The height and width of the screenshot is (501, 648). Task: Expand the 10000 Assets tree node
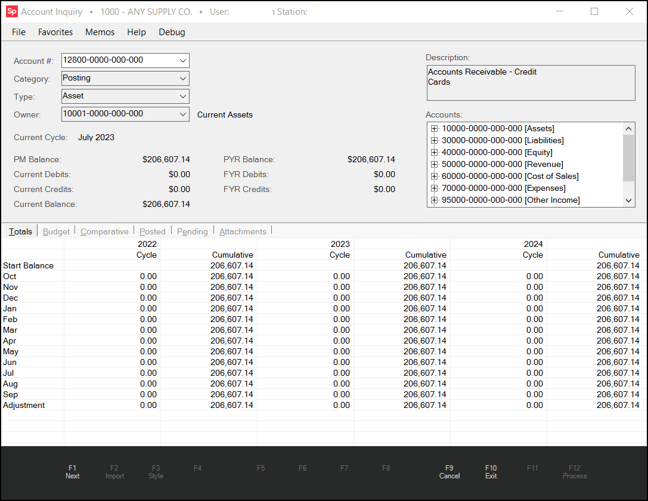pos(434,128)
